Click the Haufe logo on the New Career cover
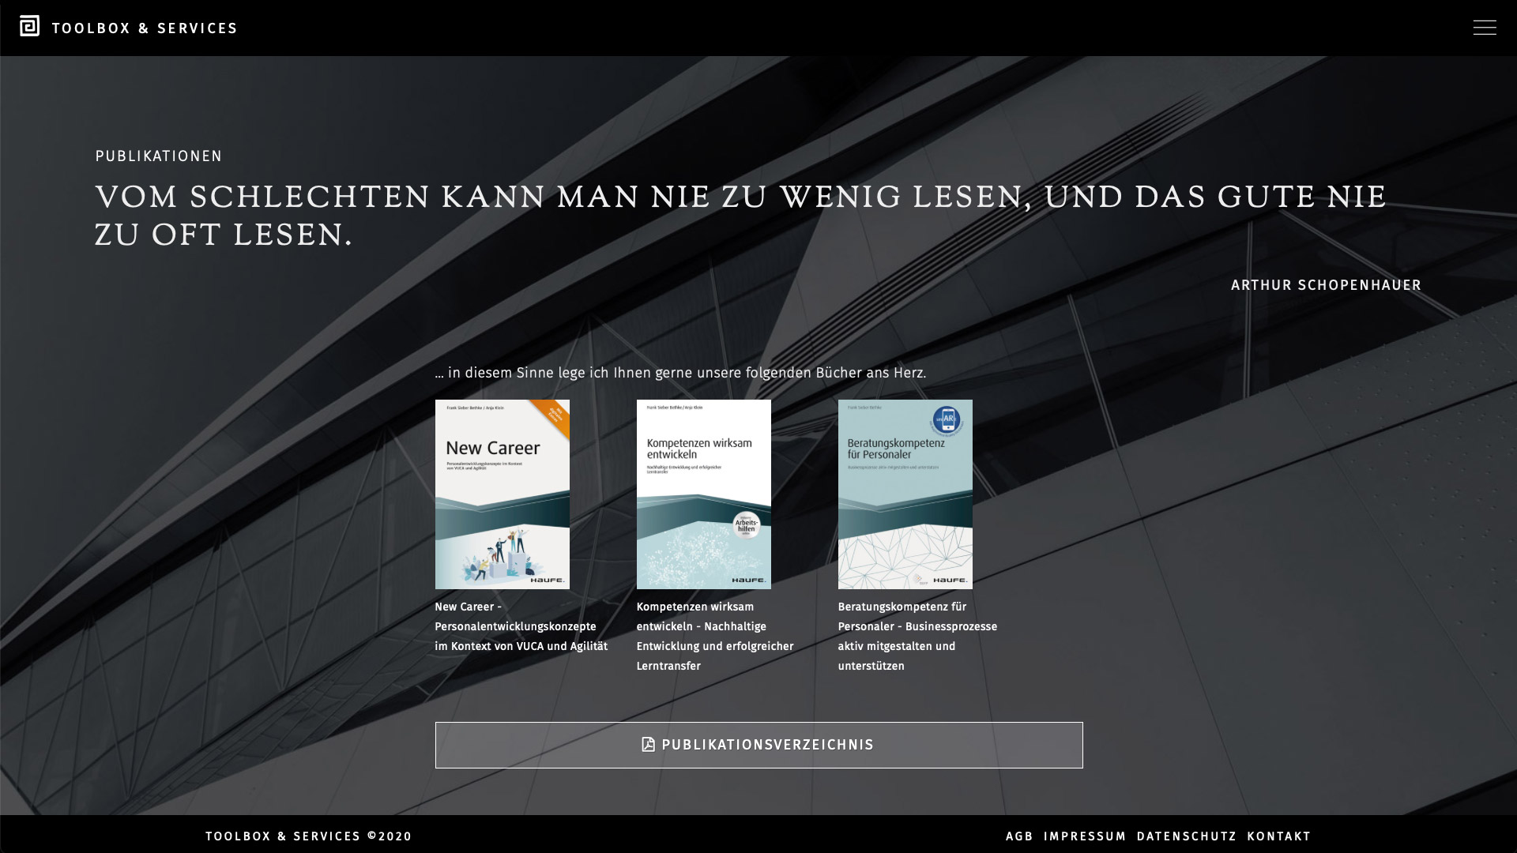The height and width of the screenshot is (853, 1517). coord(548,580)
